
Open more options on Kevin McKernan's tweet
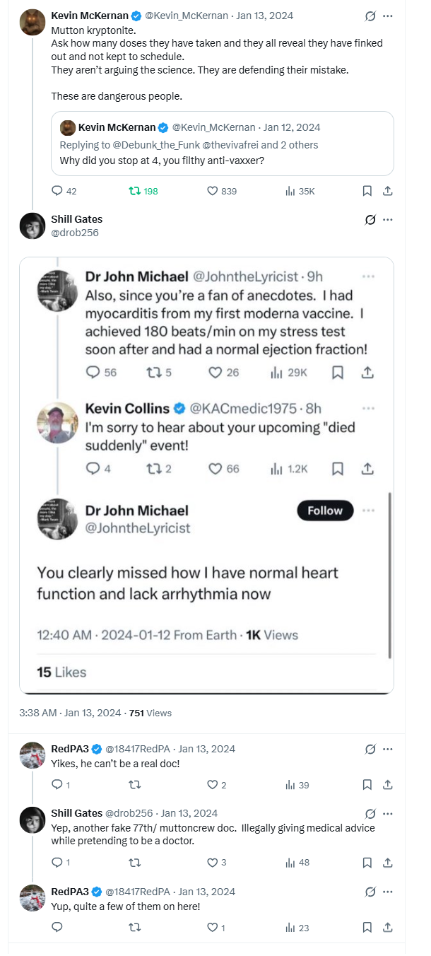point(387,16)
